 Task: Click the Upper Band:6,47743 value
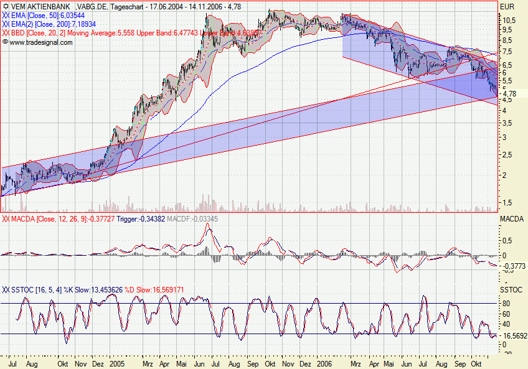[167, 33]
